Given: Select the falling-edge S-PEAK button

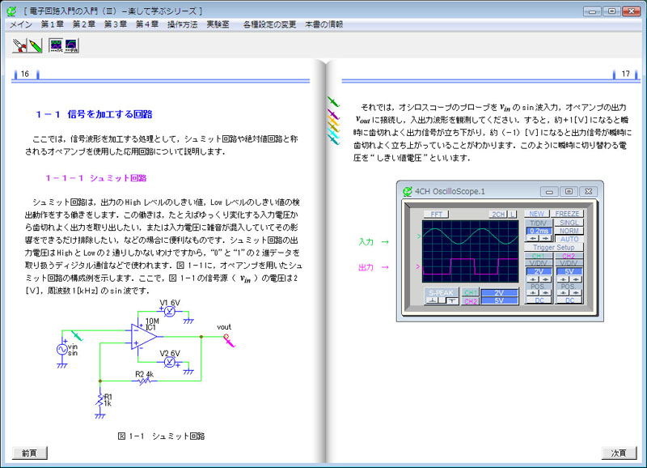Looking at the screenshot, I should pos(452,300).
